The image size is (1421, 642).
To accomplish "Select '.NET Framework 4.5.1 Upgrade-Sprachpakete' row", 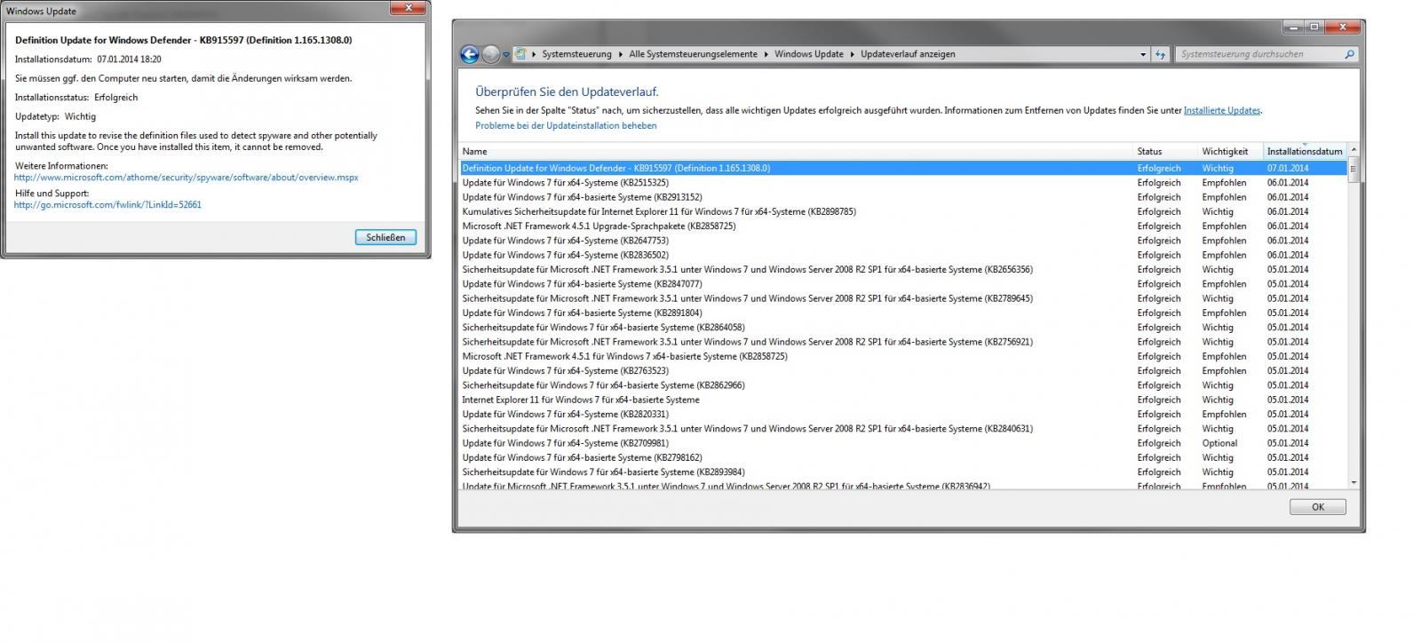I will [903, 226].
